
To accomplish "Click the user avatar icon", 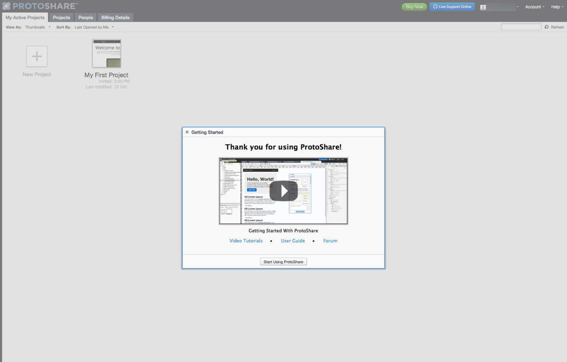I will click(483, 7).
